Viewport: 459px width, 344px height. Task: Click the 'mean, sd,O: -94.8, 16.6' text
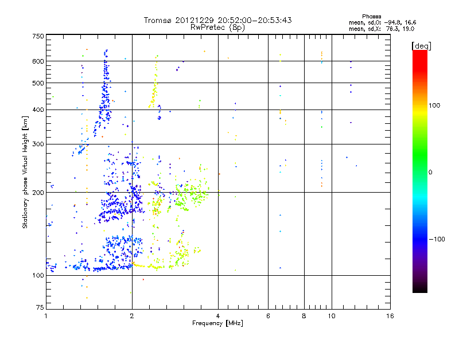pos(382,22)
